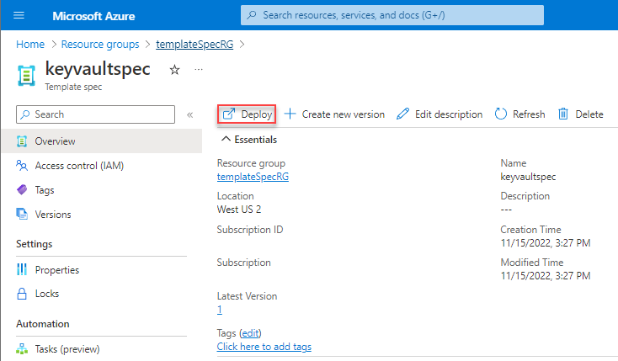Create a new template spec version
The height and width of the screenshot is (361, 618).
(x=334, y=114)
